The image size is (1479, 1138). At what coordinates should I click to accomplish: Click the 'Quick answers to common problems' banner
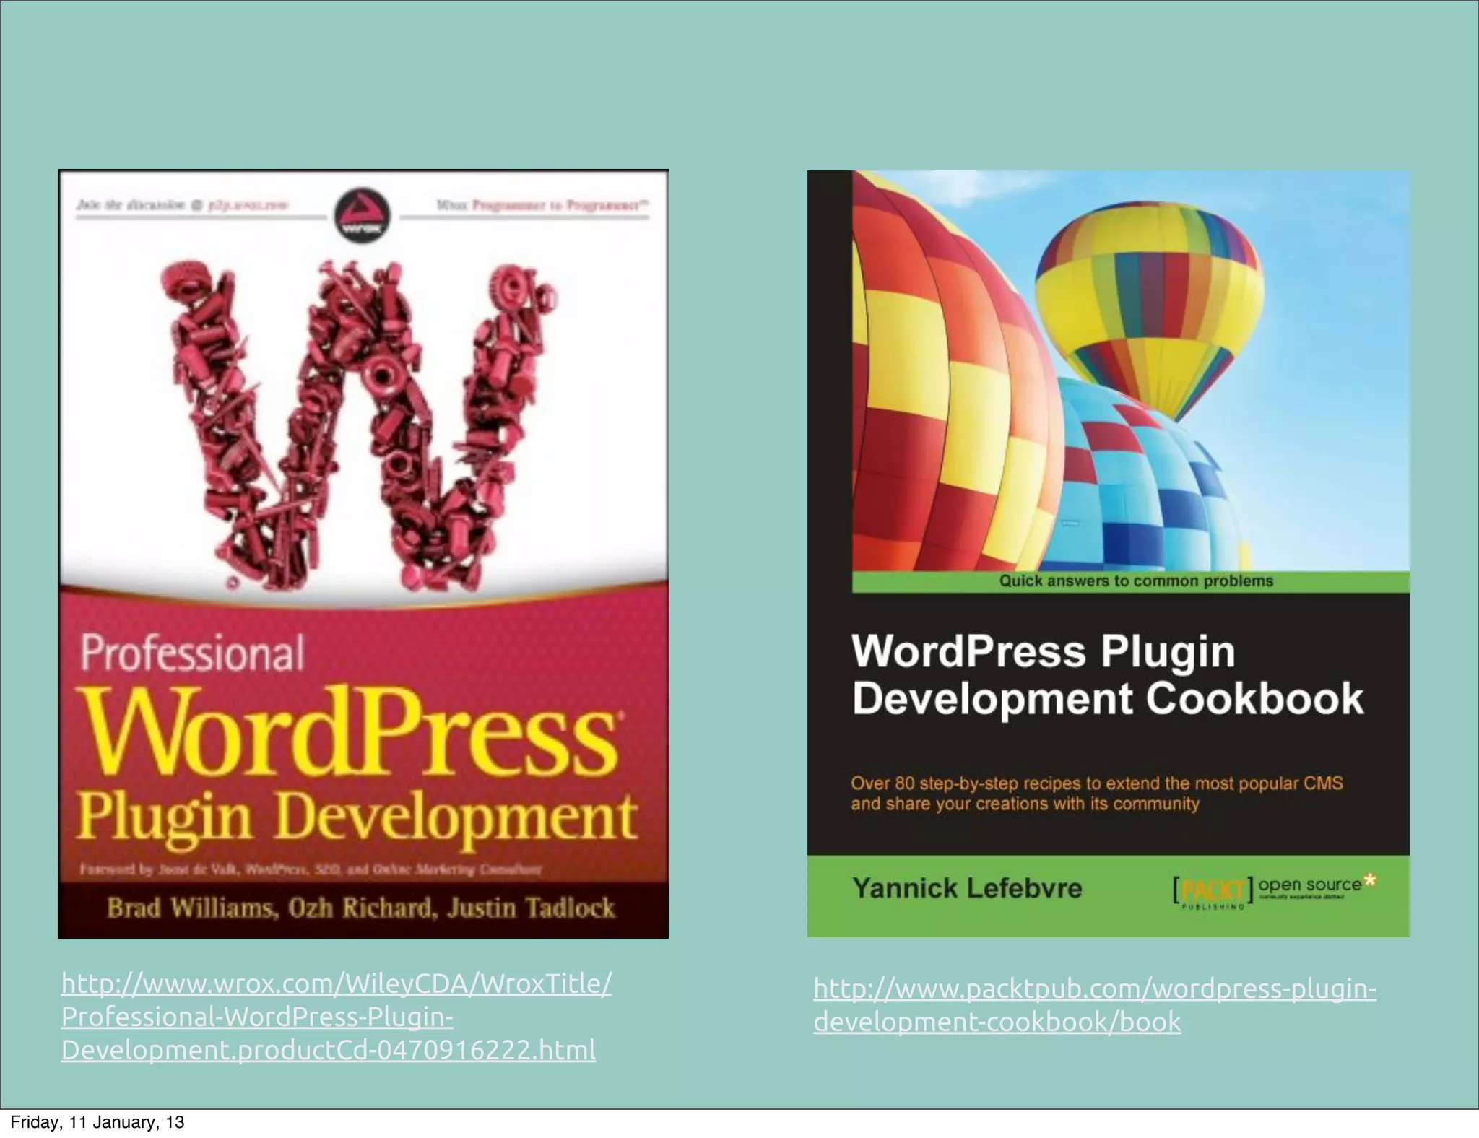click(1131, 581)
